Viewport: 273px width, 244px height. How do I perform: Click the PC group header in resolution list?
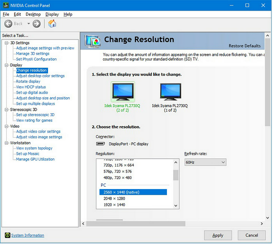pyautogui.click(x=103, y=185)
